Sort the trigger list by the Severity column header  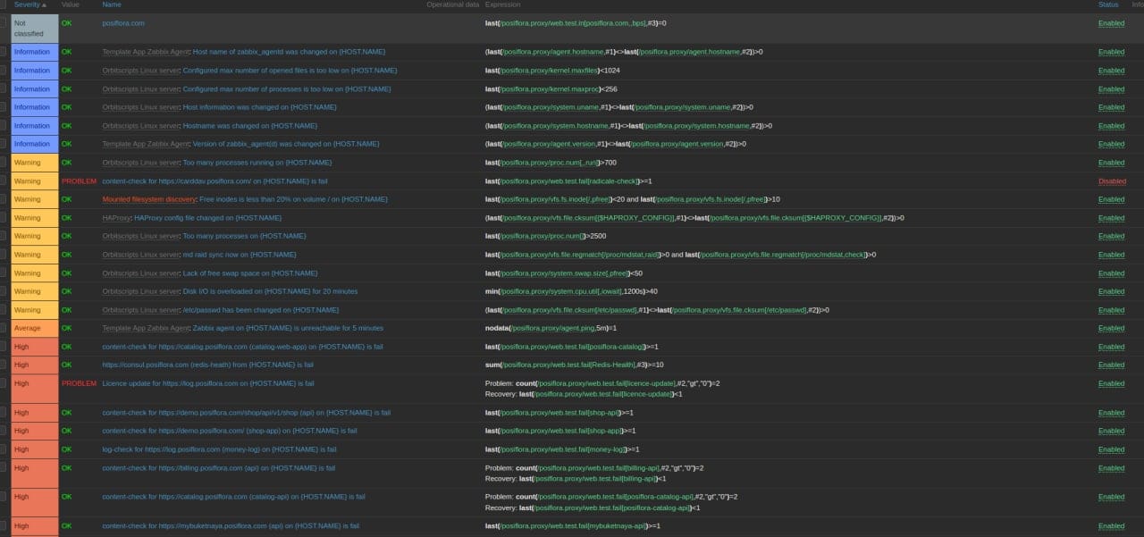click(x=30, y=4)
